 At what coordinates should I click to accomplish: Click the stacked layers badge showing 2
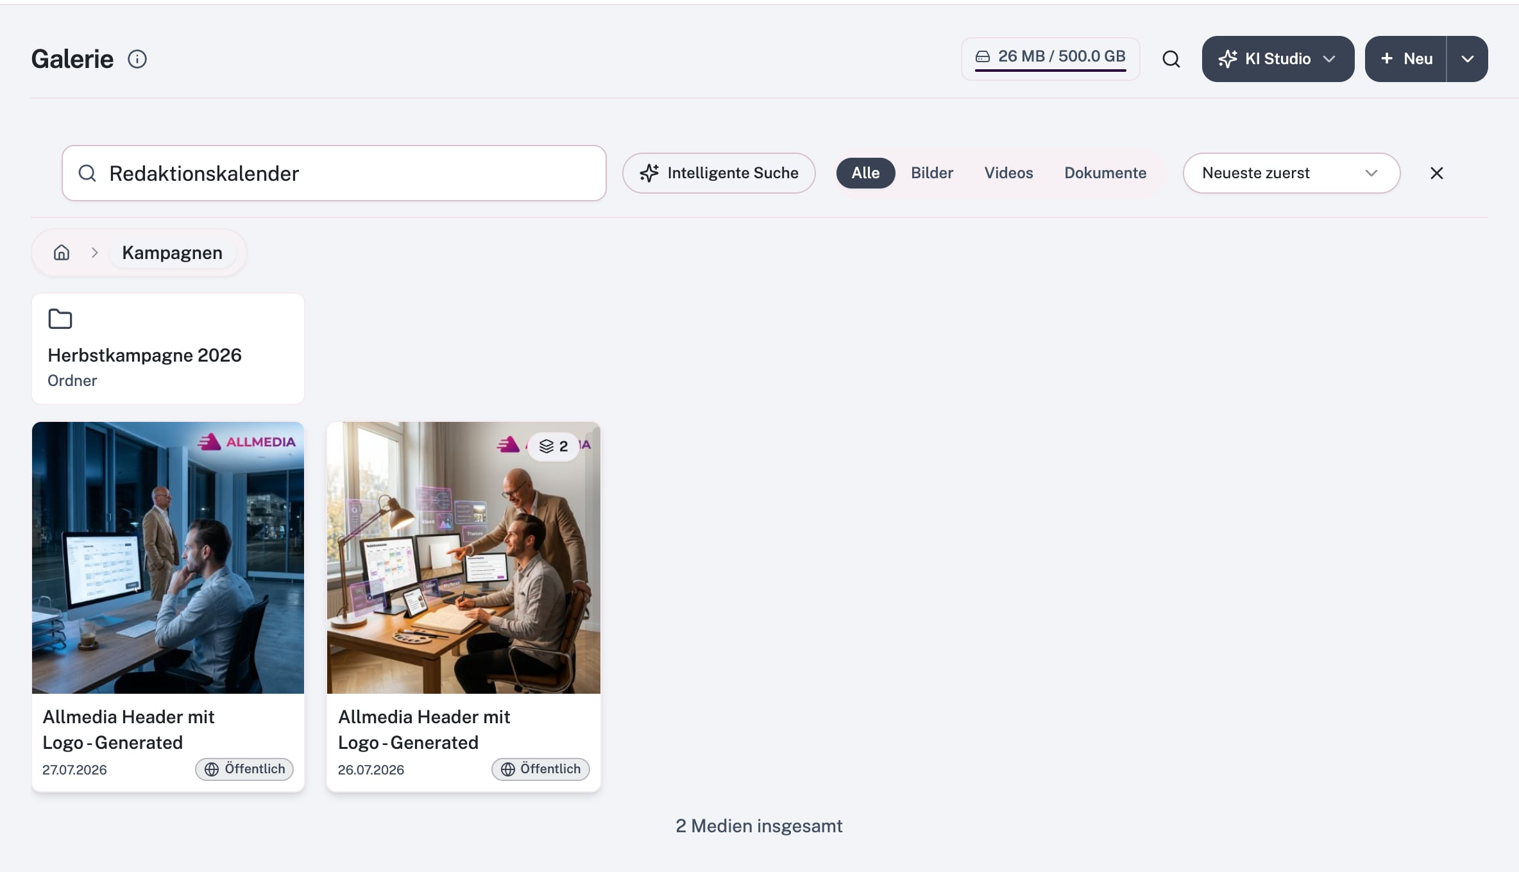(x=554, y=446)
